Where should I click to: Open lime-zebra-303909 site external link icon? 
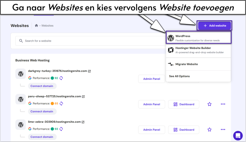coord(83,122)
